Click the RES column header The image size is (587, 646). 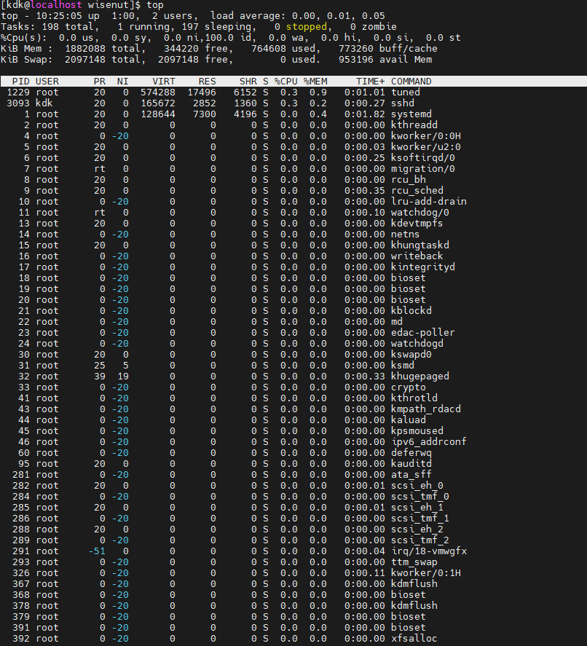(208, 81)
